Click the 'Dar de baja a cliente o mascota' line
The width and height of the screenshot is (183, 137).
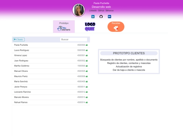(129, 70)
